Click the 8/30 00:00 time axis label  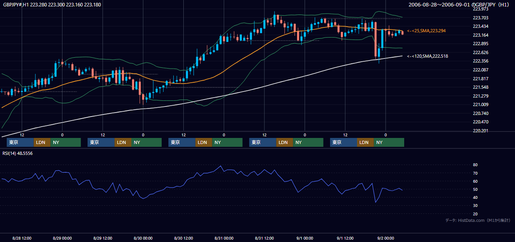point(143,238)
